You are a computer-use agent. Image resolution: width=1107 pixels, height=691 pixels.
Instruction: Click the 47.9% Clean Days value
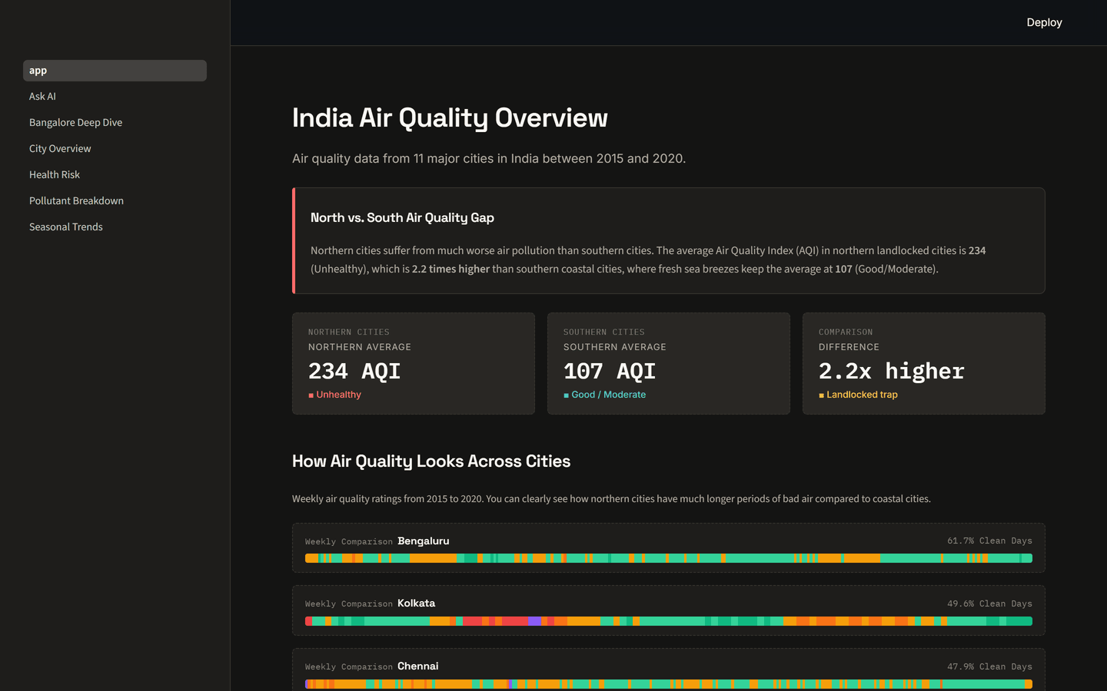click(989, 666)
